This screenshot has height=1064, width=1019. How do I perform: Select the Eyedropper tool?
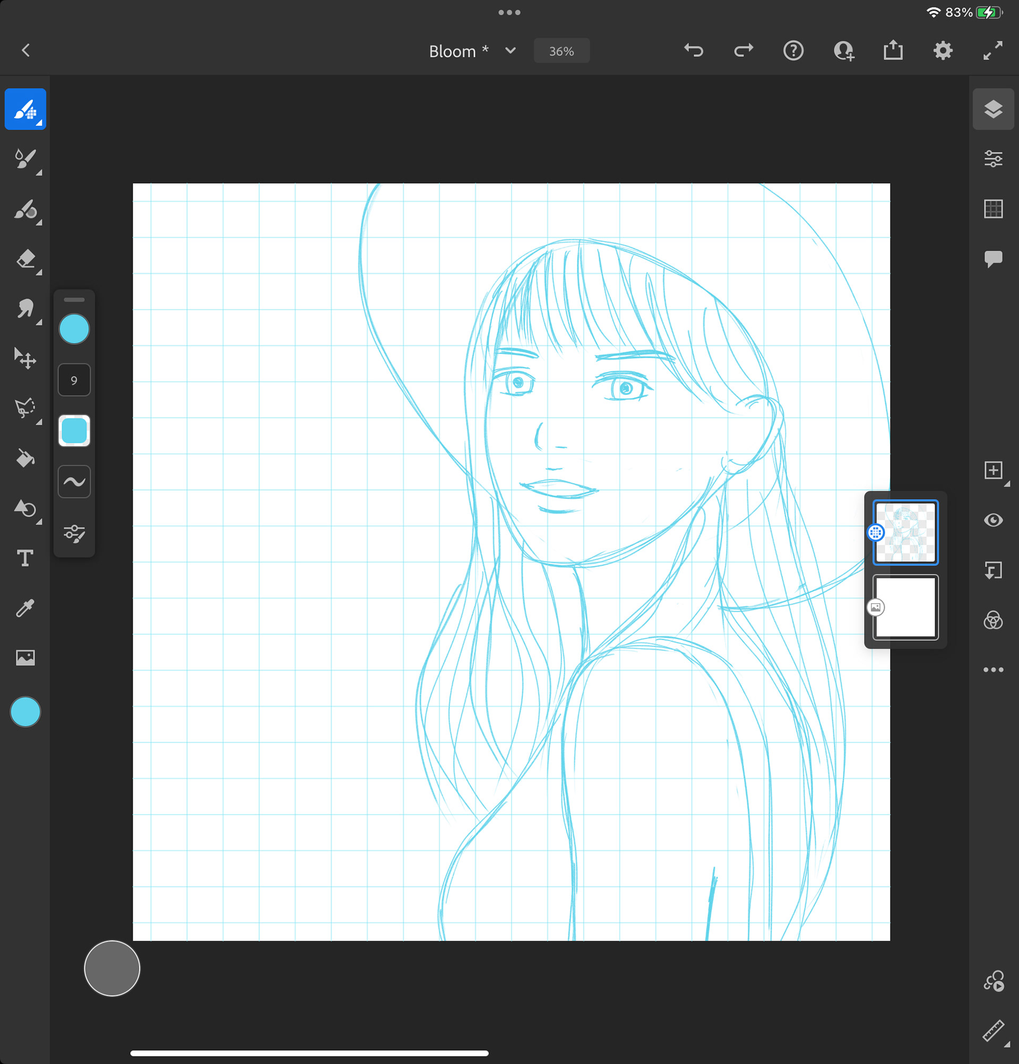click(x=25, y=608)
